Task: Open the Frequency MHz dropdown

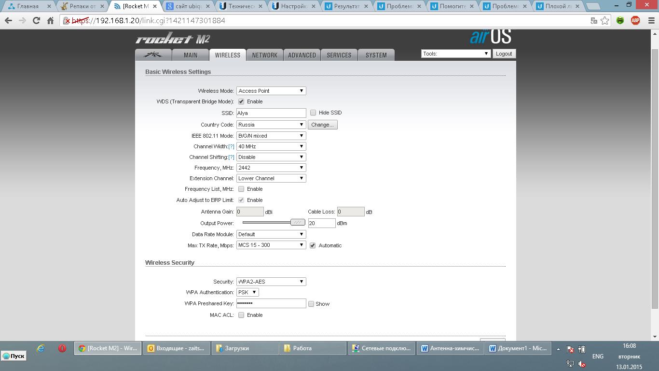Action: point(271,168)
